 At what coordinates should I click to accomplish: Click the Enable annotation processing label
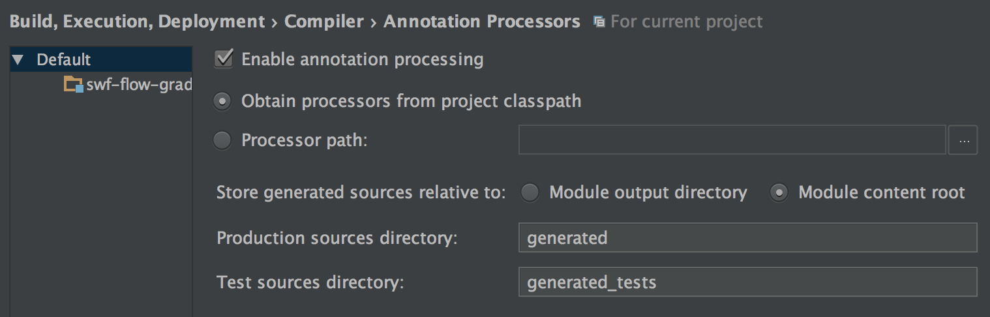coord(362,59)
